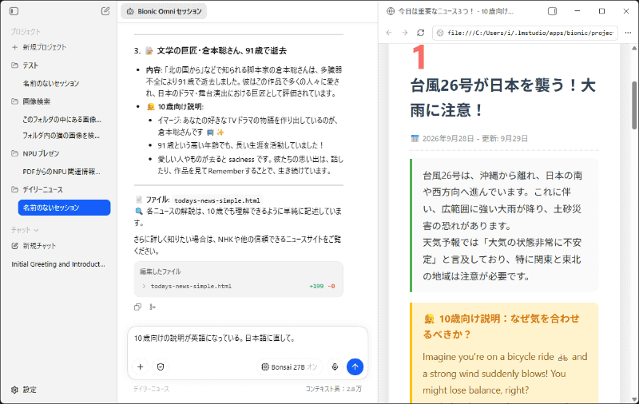This screenshot has width=639, height=404.
Task: Click the date text 2026年9月28日
Action: 448,138
